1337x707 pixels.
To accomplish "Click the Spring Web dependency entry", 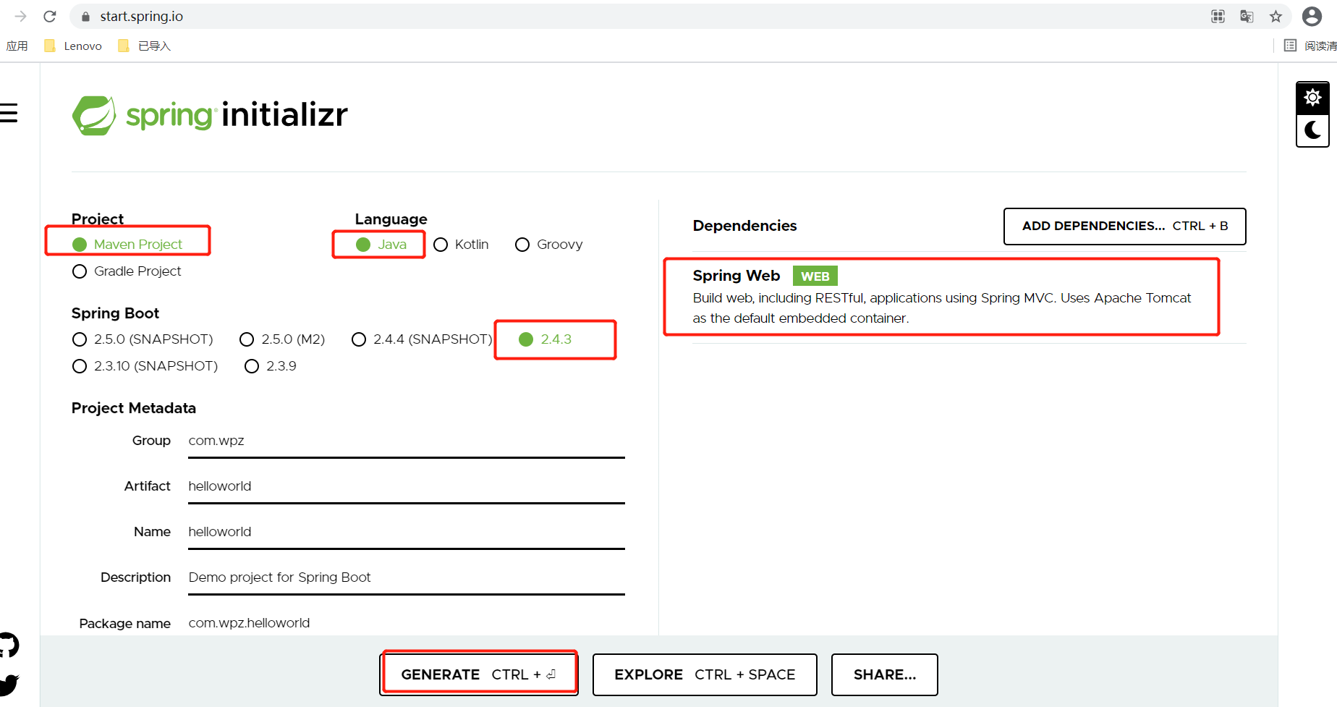I will point(942,297).
